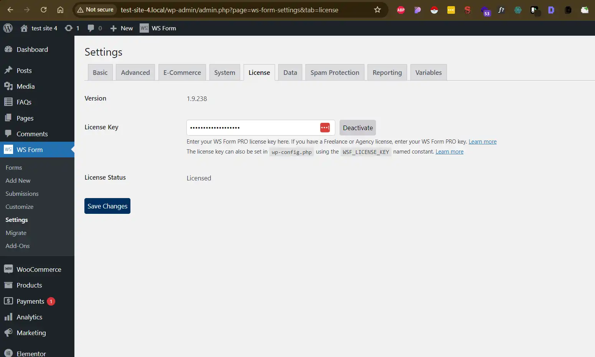
Task: Switch to the Spam Protection tab
Action: click(x=335, y=72)
